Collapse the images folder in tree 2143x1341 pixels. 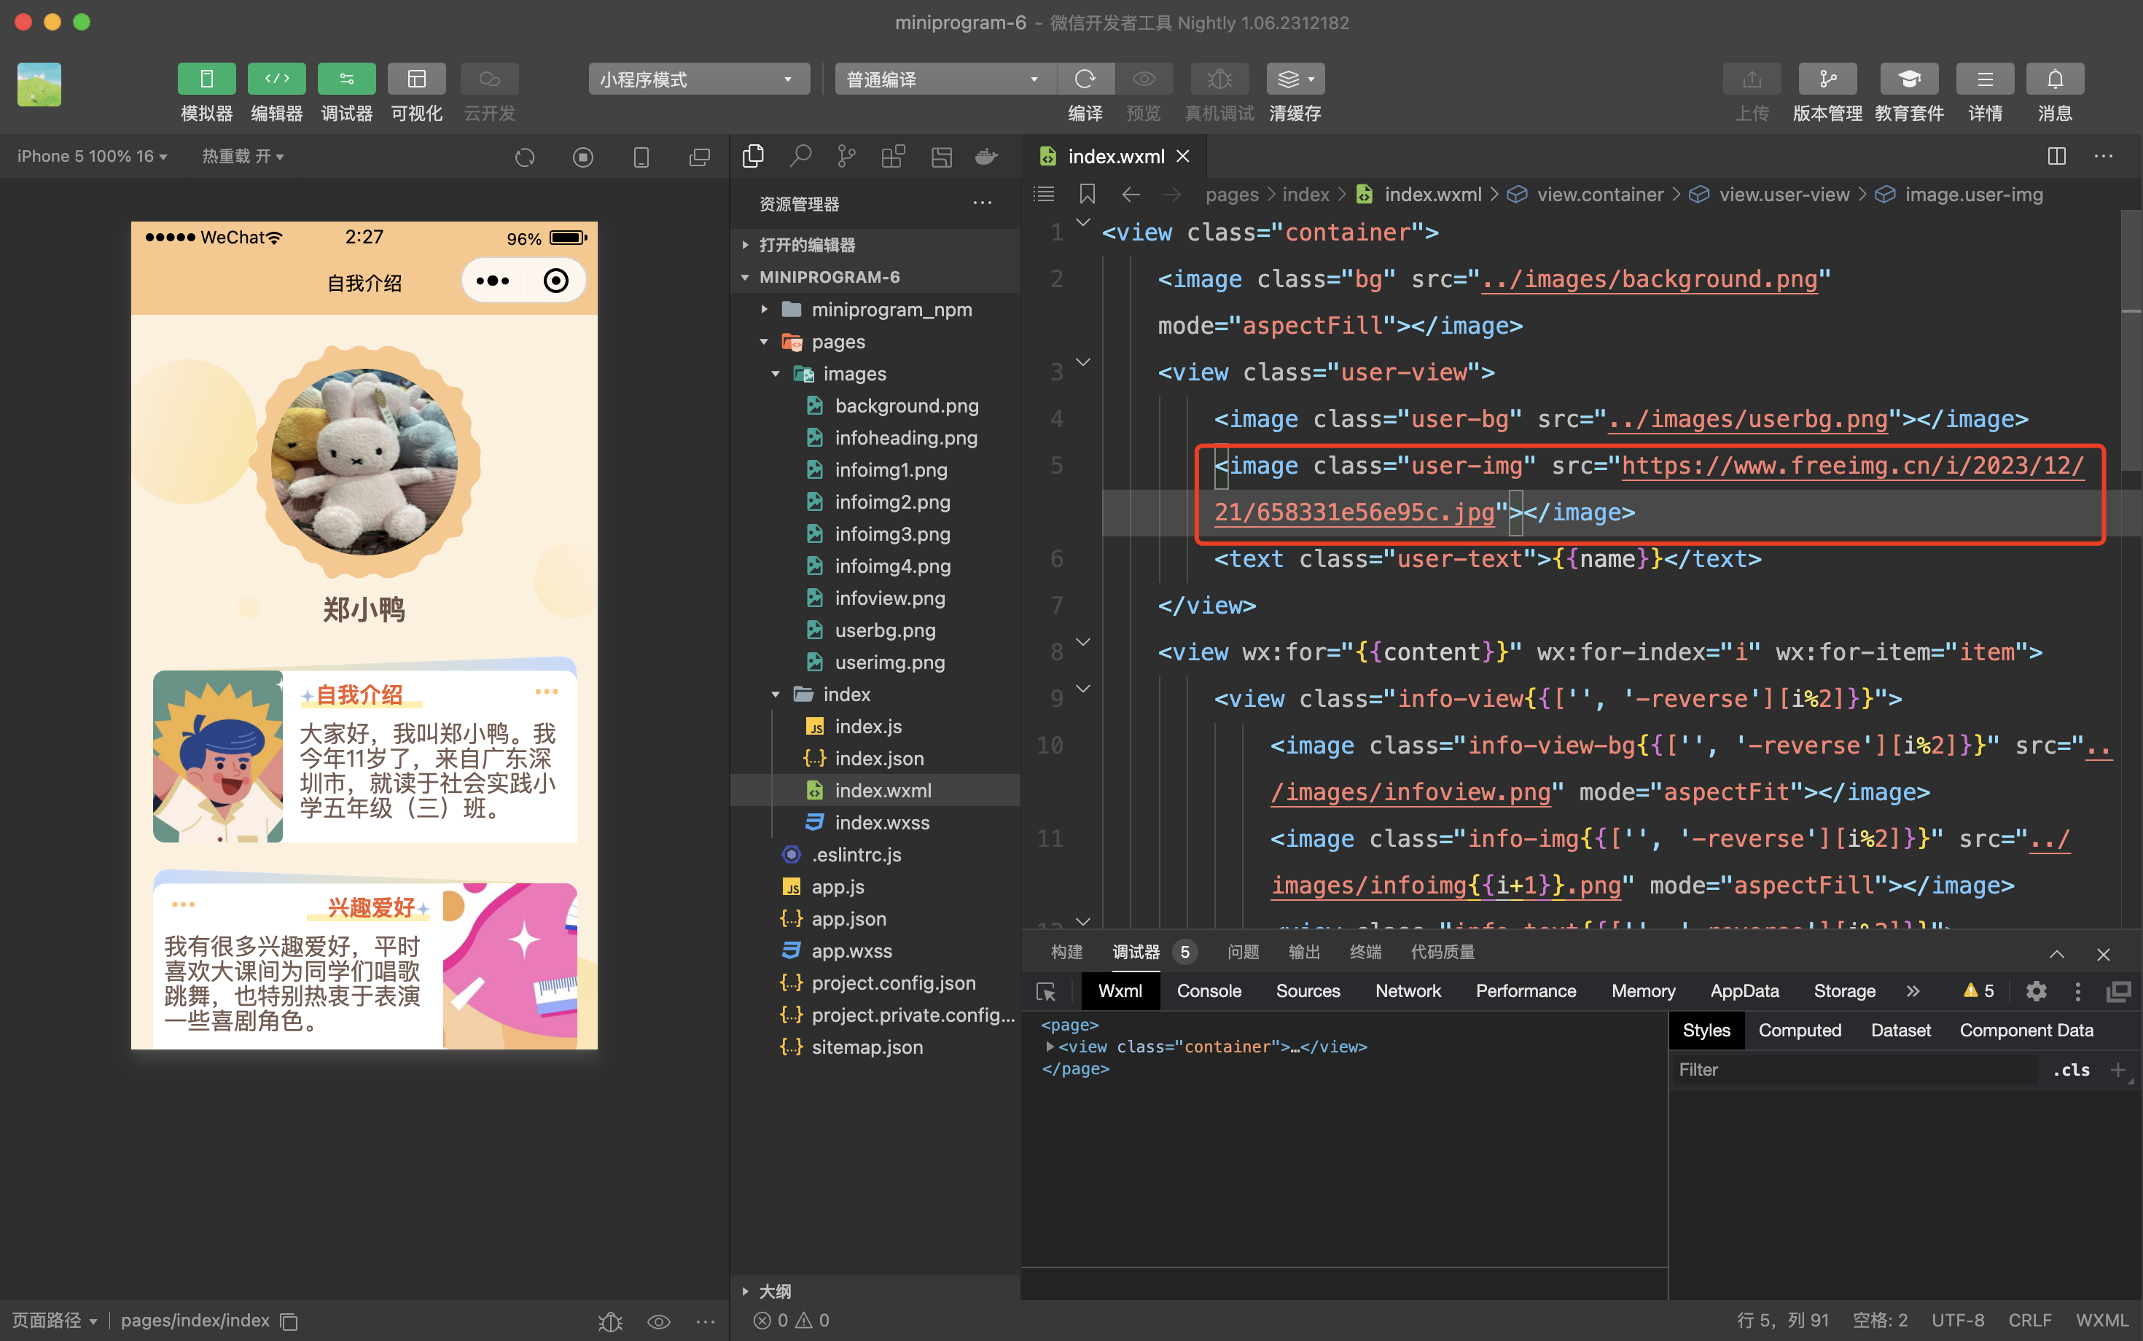(x=776, y=375)
